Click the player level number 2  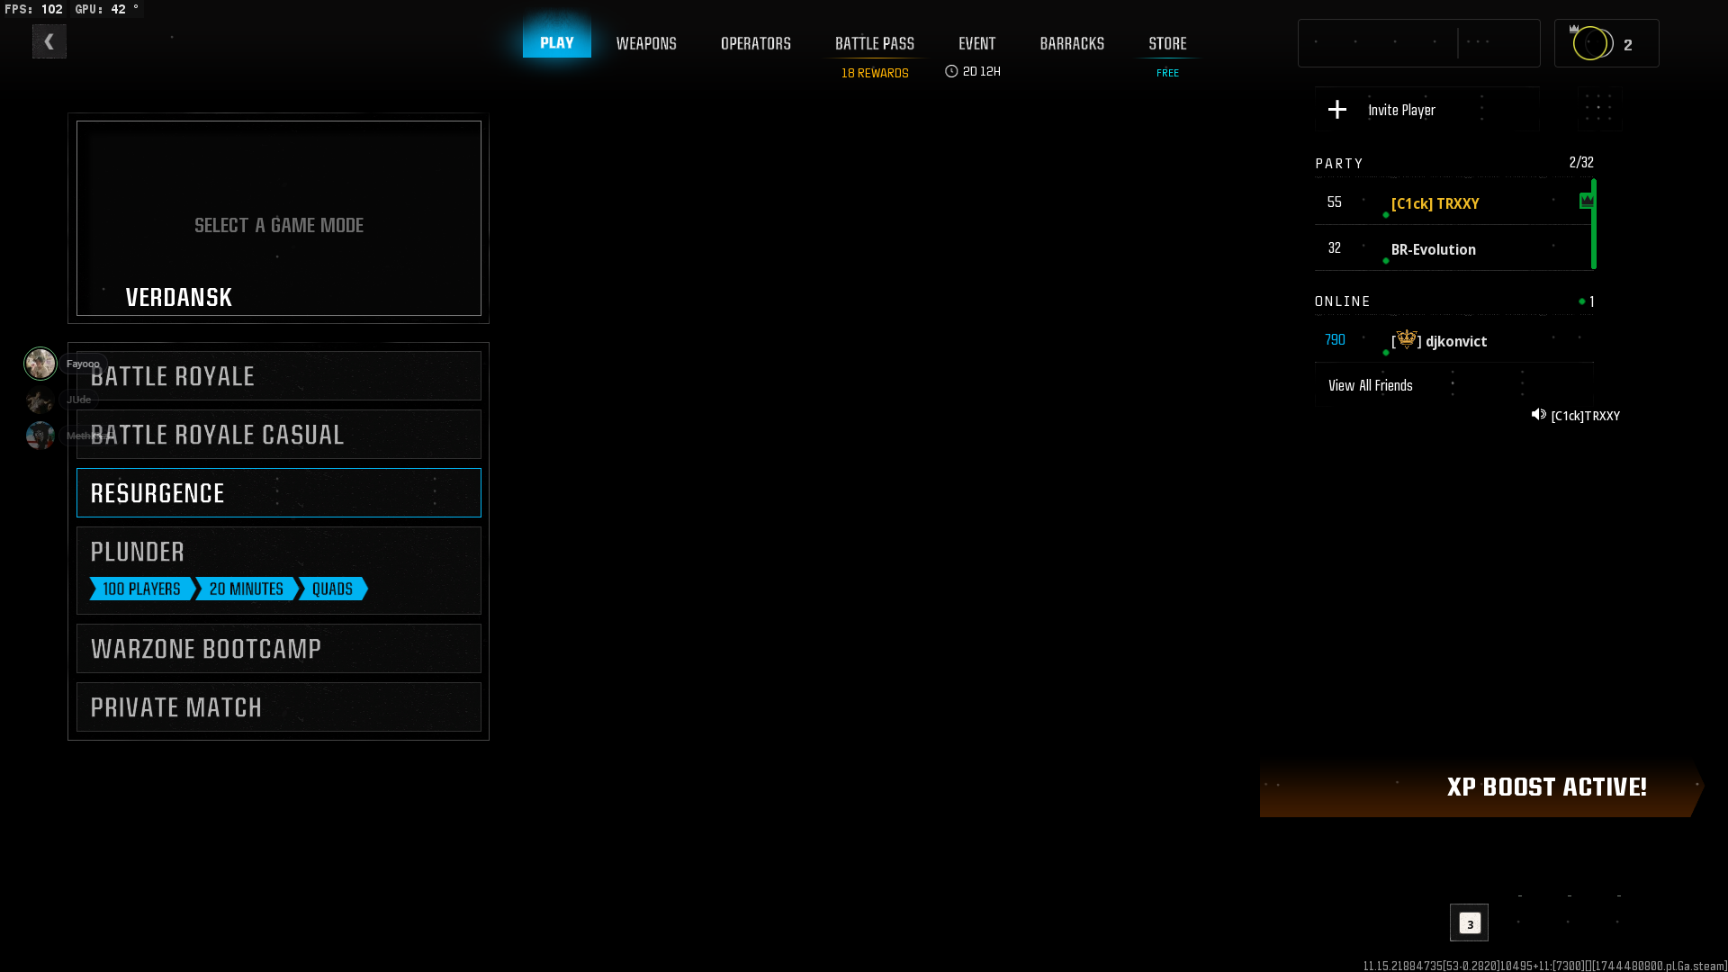(1627, 44)
